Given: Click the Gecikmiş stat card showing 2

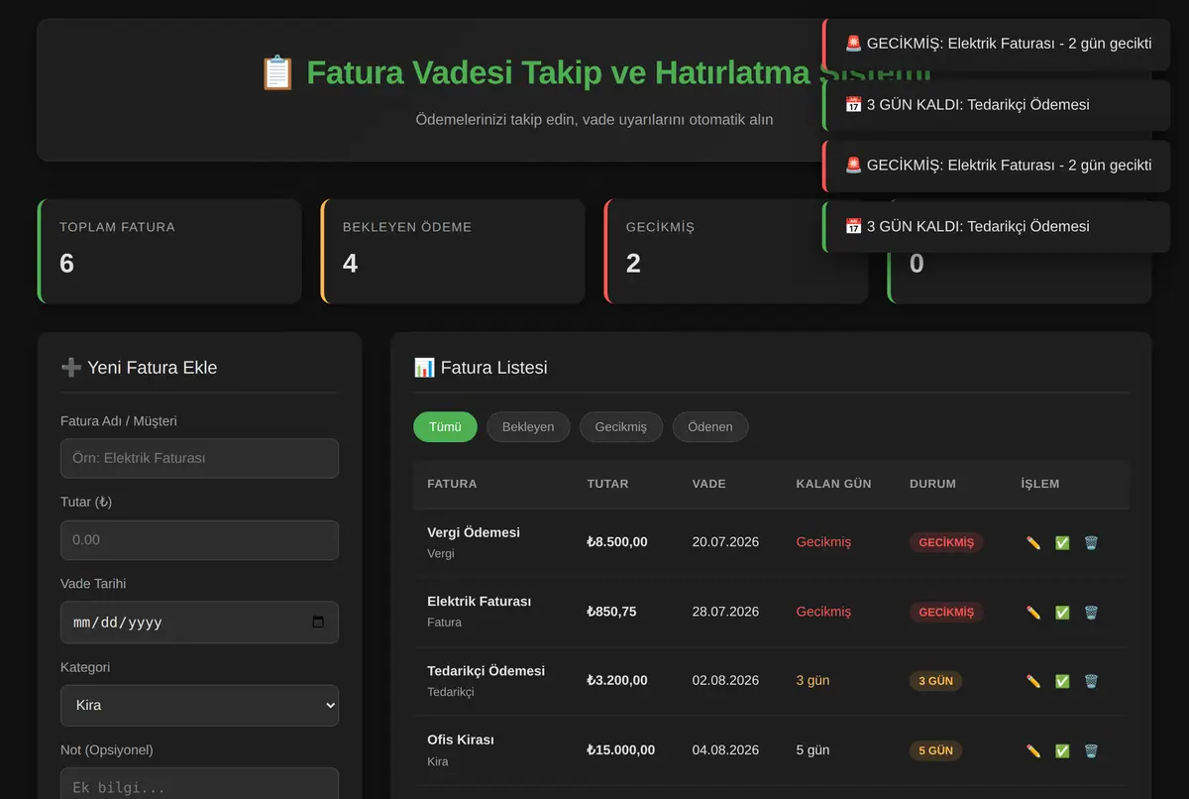Looking at the screenshot, I should pos(736,252).
